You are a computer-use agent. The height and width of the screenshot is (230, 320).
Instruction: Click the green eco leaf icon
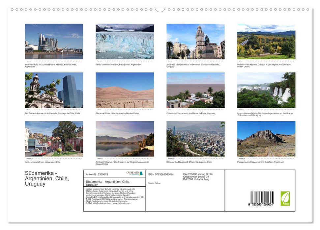285,198
